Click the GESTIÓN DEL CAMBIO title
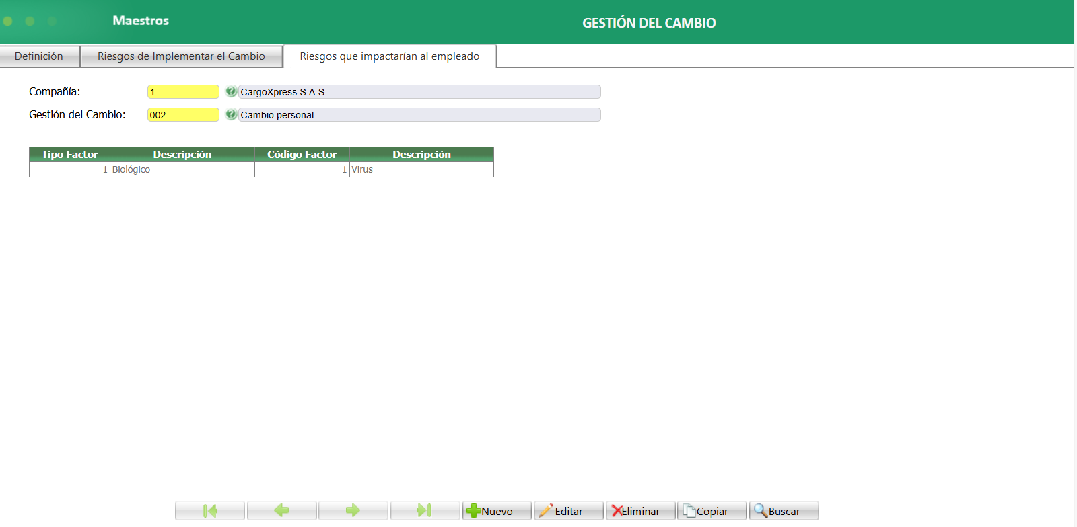The width and height of the screenshot is (1077, 527). tap(649, 23)
